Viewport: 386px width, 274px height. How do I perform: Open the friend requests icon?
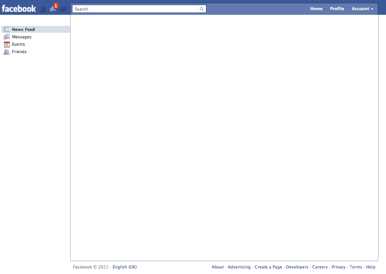click(43, 9)
